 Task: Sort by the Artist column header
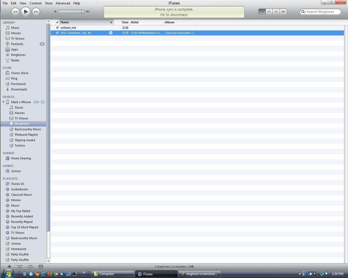pyautogui.click(x=147, y=22)
